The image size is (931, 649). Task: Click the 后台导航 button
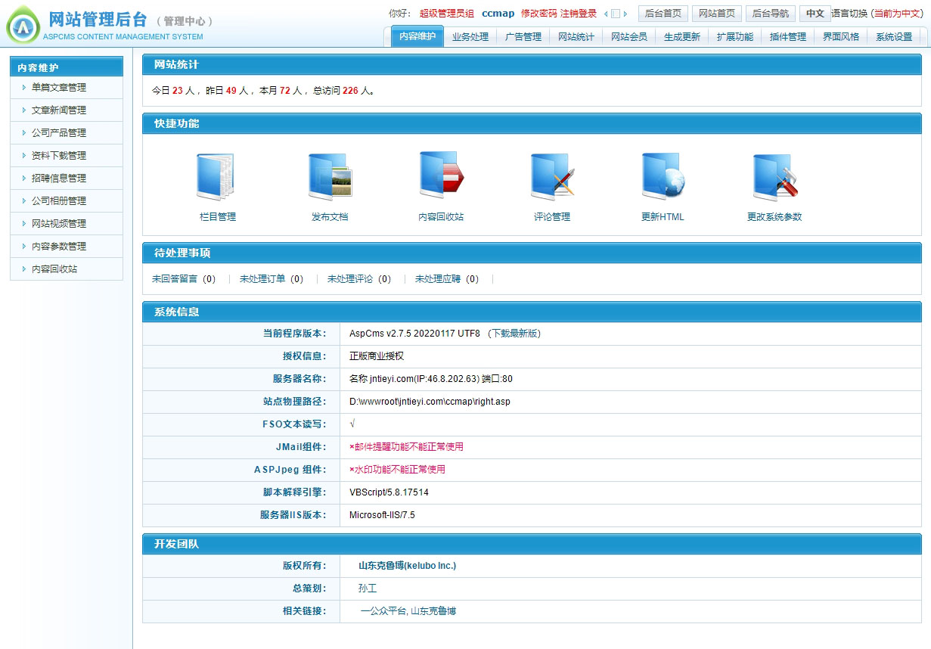(770, 14)
